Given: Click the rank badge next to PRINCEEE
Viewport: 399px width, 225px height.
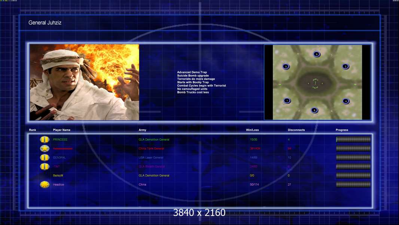Looking at the screenshot, I should (45, 139).
